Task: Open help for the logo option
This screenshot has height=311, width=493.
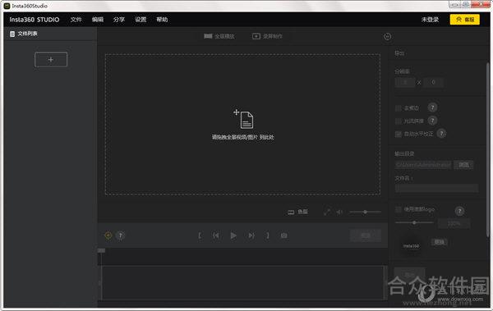Action: 459,211
